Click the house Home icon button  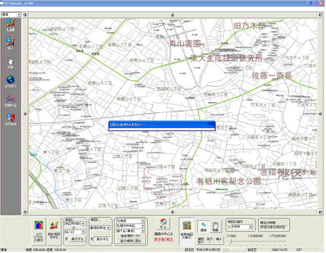click(x=163, y=224)
